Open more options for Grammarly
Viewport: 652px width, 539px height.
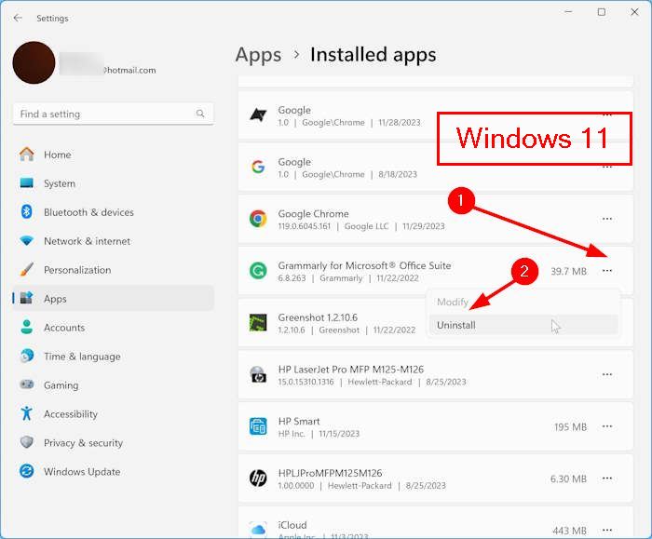click(x=606, y=271)
